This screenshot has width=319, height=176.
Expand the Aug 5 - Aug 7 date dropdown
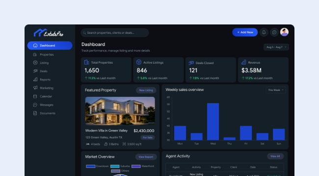point(276,47)
